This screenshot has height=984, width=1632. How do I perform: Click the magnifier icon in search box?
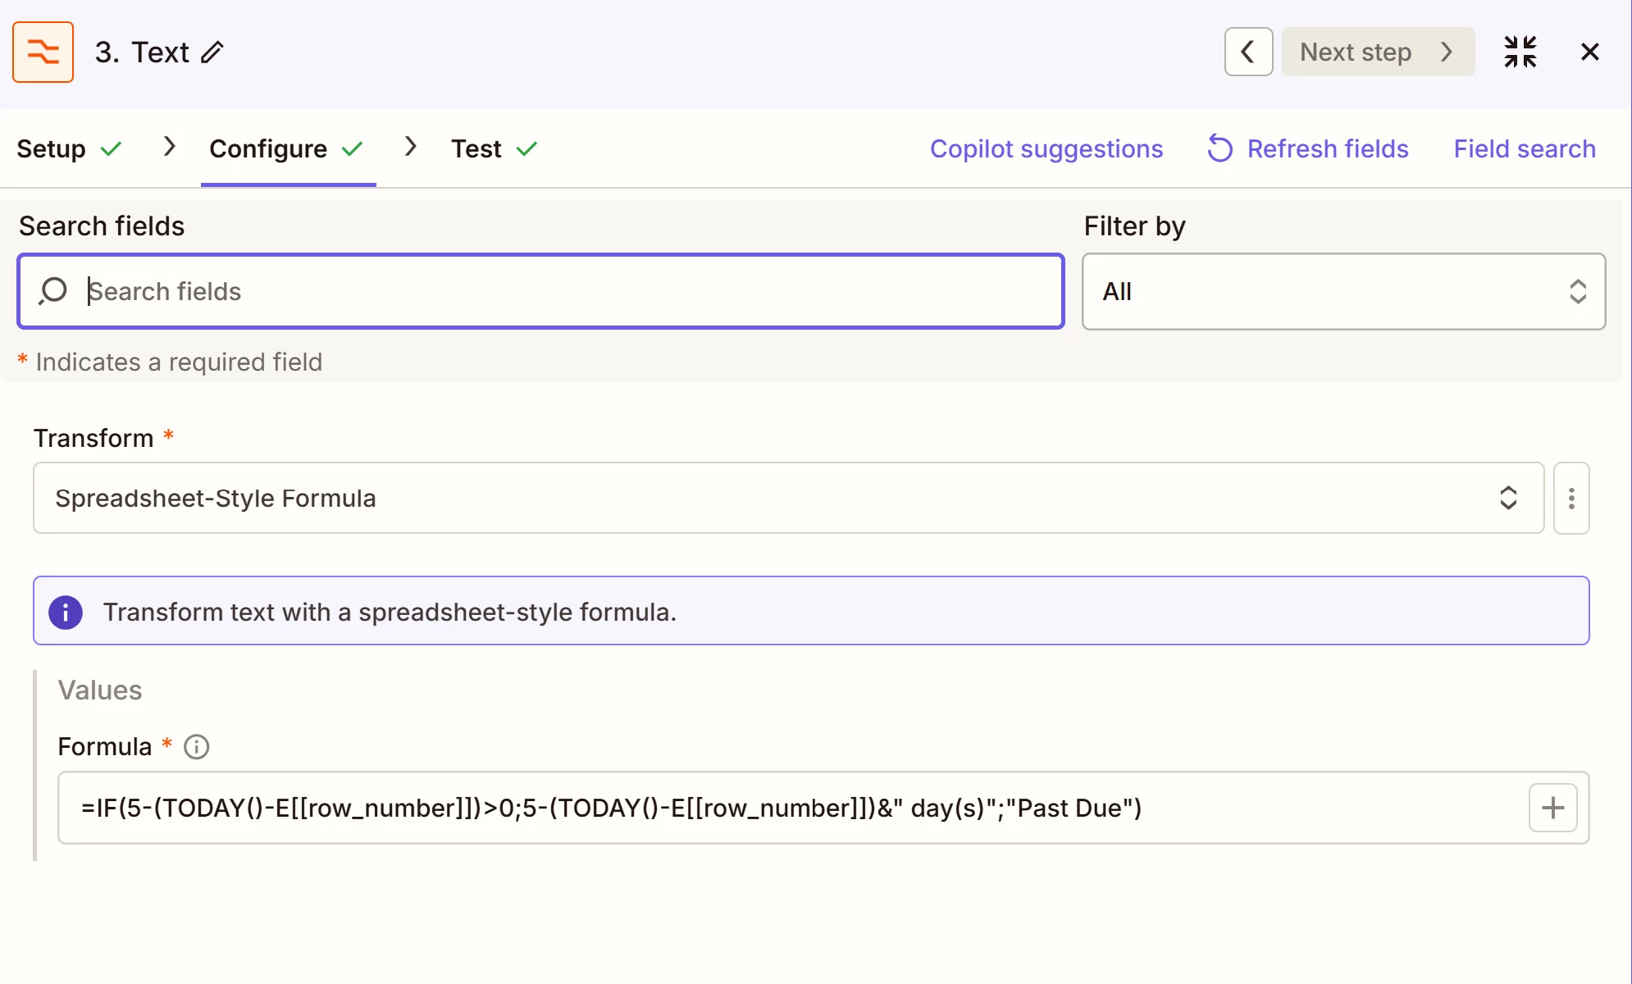(x=54, y=291)
